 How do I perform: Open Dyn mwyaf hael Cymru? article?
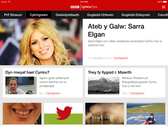(x=27, y=72)
